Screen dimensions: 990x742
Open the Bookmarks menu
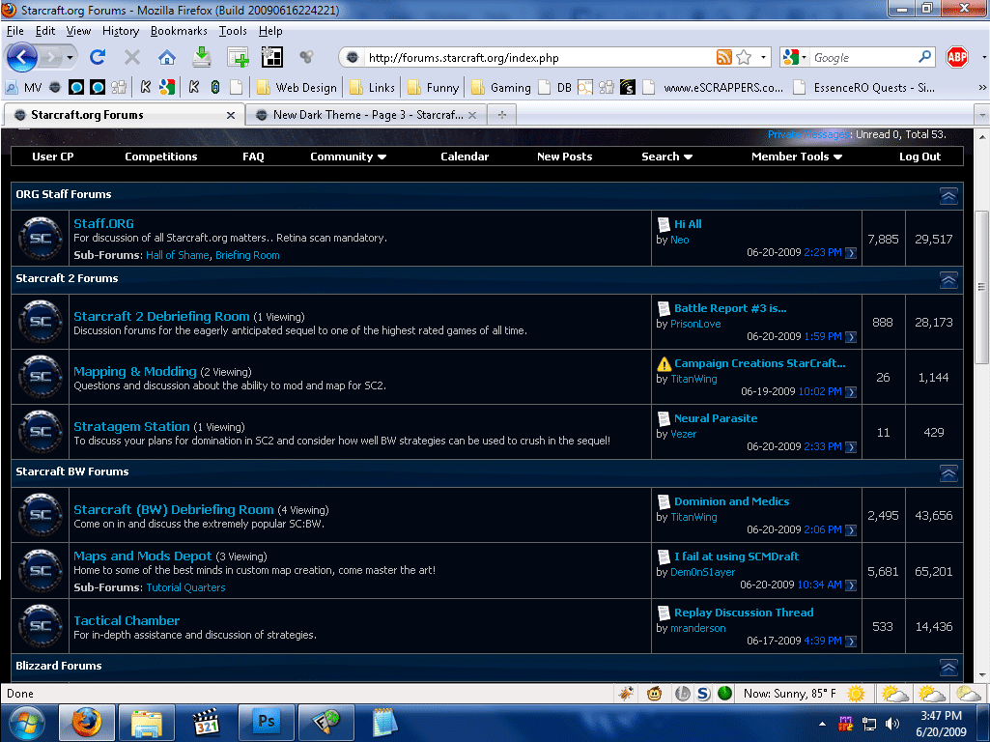coord(179,31)
